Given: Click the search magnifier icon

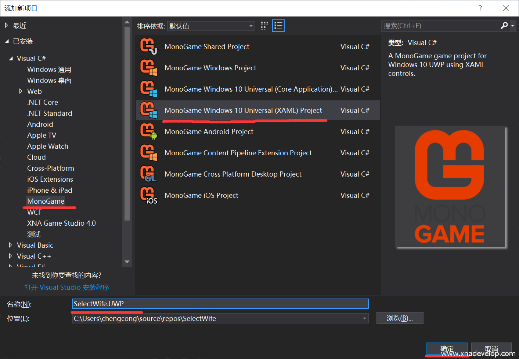Looking at the screenshot, I should click(x=504, y=25).
